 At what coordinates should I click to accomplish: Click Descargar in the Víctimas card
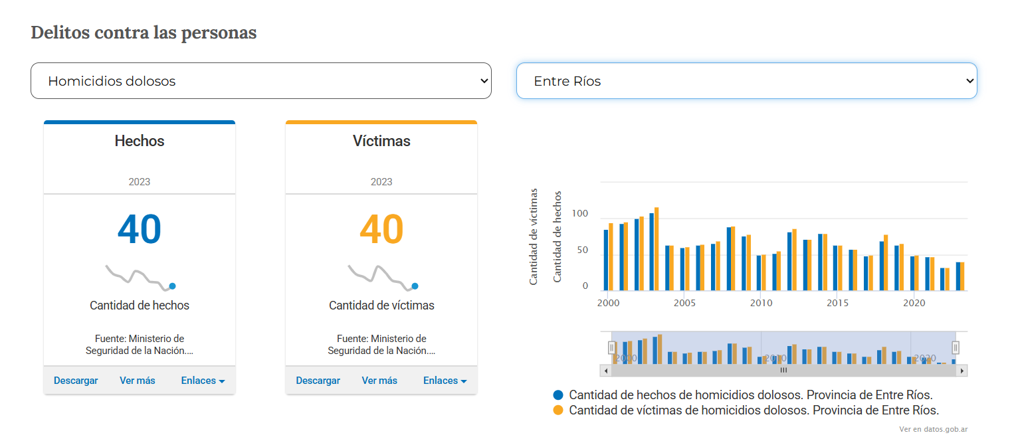pos(318,381)
